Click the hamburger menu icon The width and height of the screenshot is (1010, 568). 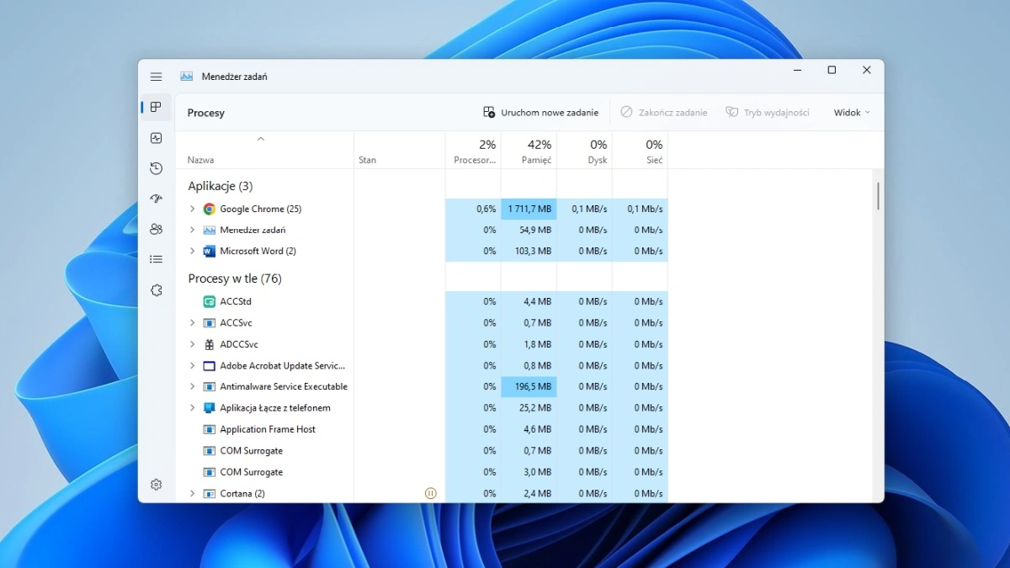156,76
